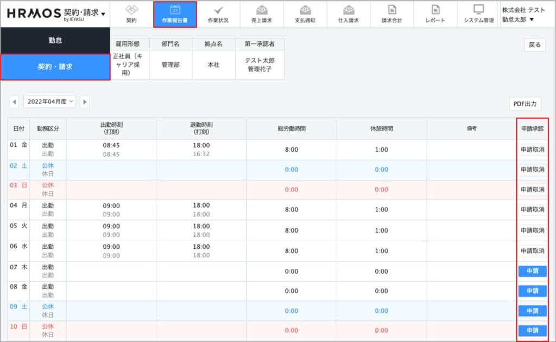Open 作業状況 checkmark icon
This screenshot has height=342, width=556.
pos(218,10)
